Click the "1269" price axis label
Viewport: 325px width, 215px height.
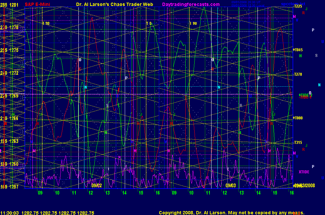click(14, 96)
